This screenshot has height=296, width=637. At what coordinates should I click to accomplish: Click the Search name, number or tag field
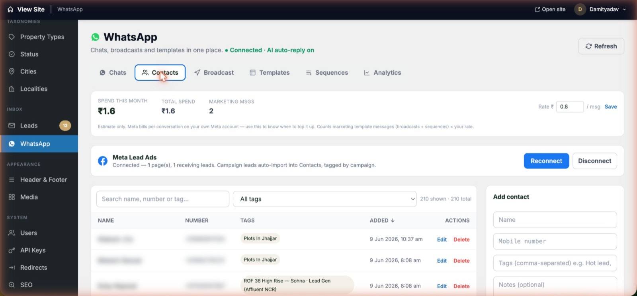pos(163,199)
